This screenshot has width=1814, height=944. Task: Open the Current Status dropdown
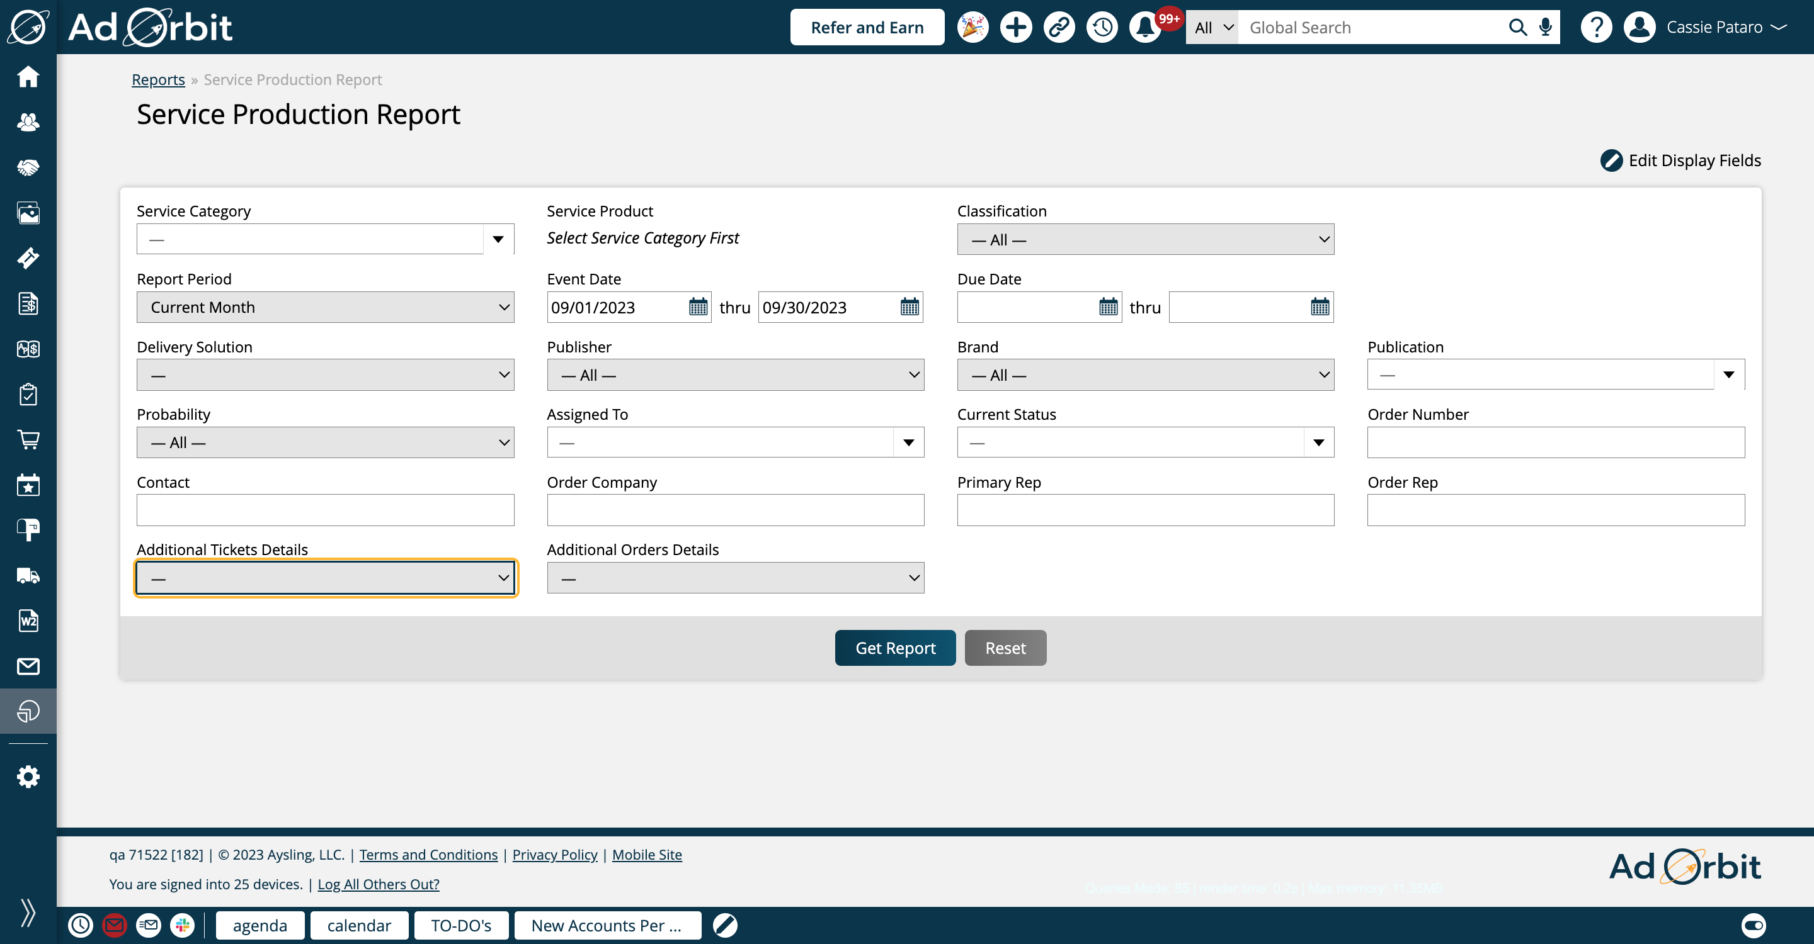1145,442
